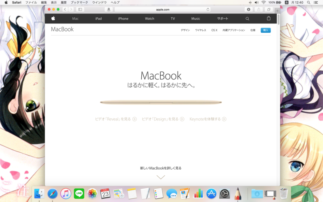The image size is (323, 202).
Task: Show all tabs overview
Action: pyautogui.click(x=269, y=9)
